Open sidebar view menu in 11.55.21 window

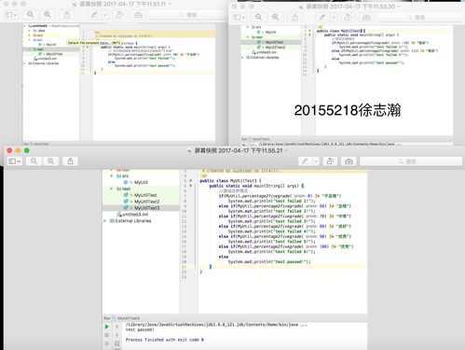click(14, 161)
